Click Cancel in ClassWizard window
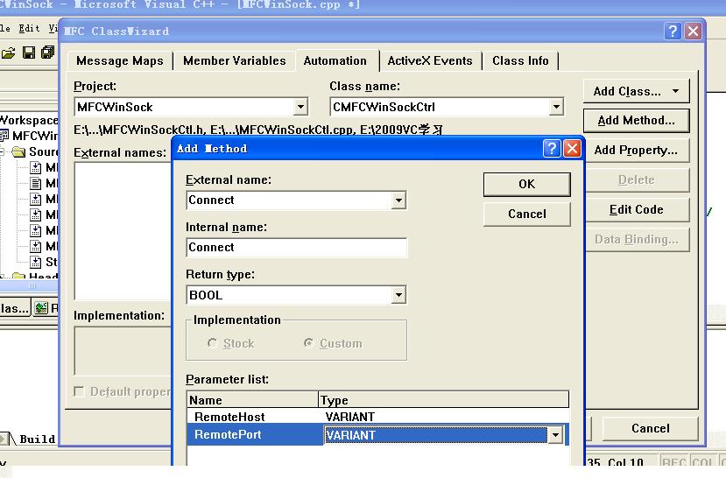 pos(650,428)
